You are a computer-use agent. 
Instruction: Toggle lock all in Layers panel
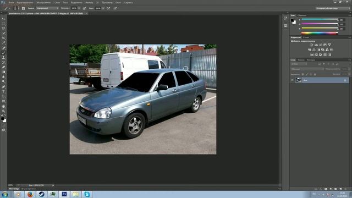point(315,74)
